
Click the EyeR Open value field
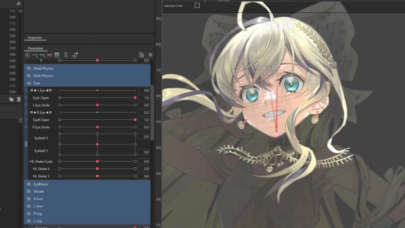click(145, 120)
